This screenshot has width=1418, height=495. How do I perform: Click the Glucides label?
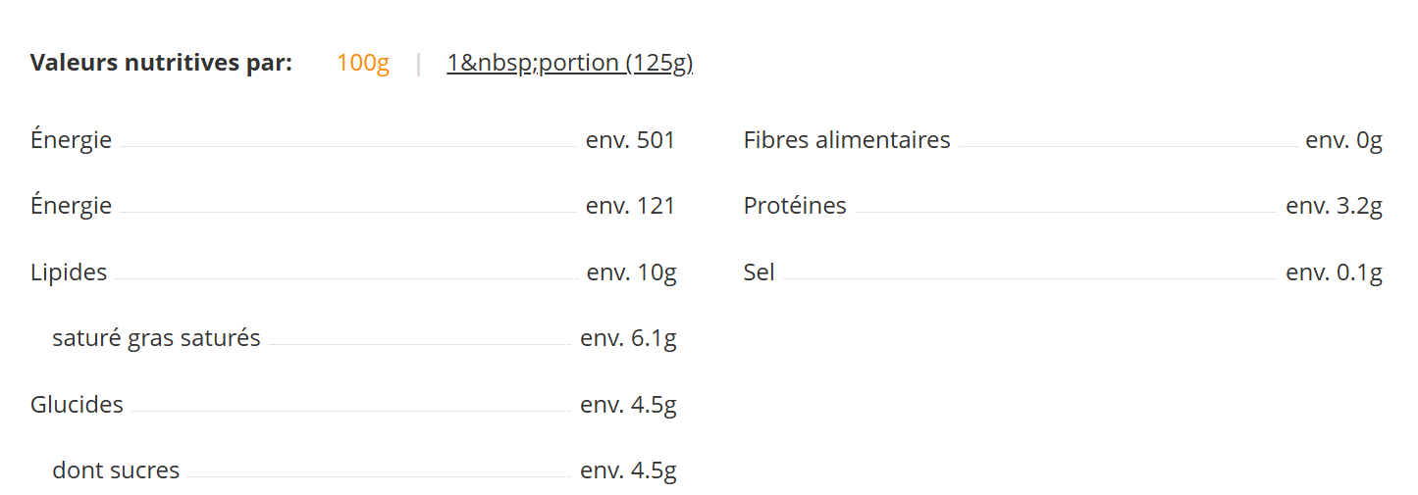[x=77, y=405]
